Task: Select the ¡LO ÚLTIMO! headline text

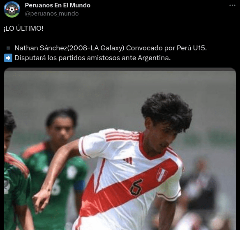Action: [x=23, y=28]
